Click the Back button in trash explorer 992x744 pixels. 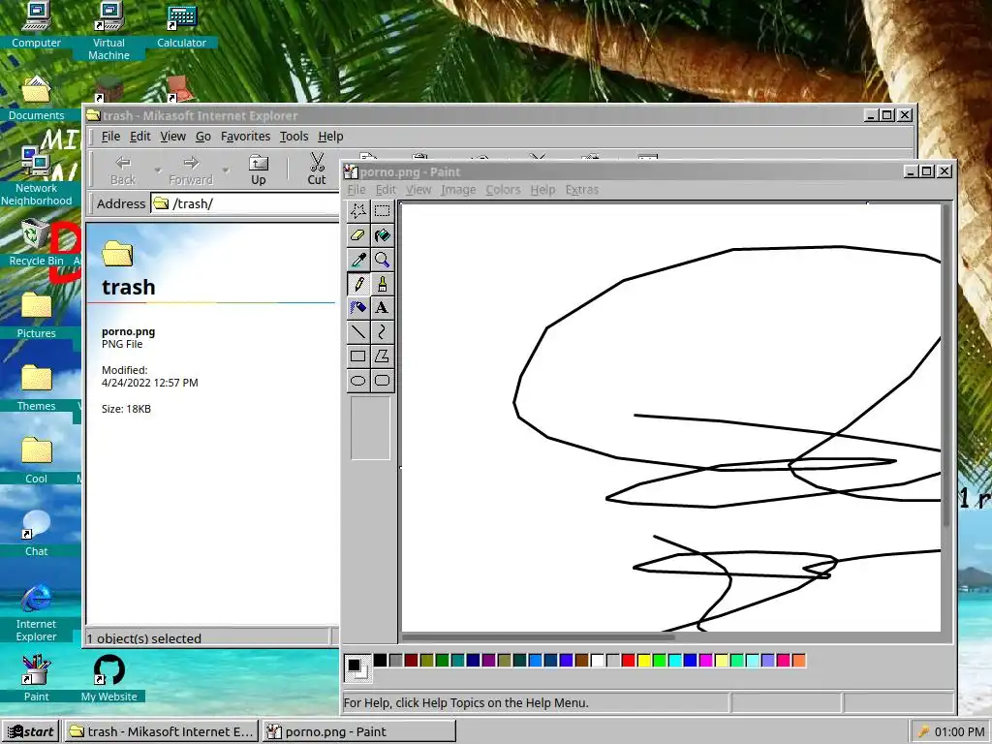[123, 170]
